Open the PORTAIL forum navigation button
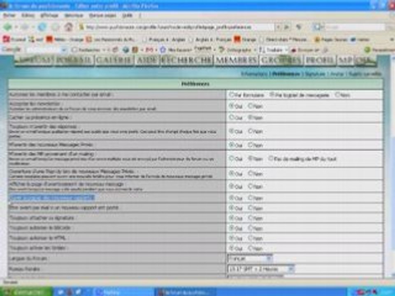Image resolution: width=395 pixels, height=296 pixels. point(74,60)
